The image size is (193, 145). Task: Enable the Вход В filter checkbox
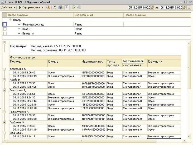click(5, 29)
